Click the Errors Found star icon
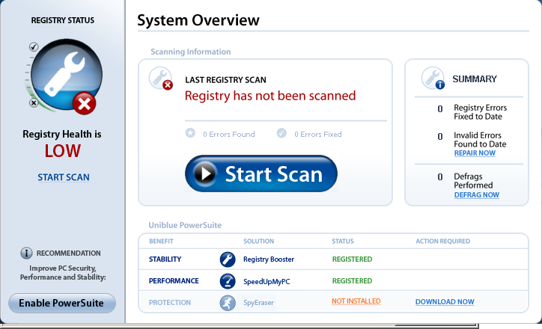 (191, 134)
